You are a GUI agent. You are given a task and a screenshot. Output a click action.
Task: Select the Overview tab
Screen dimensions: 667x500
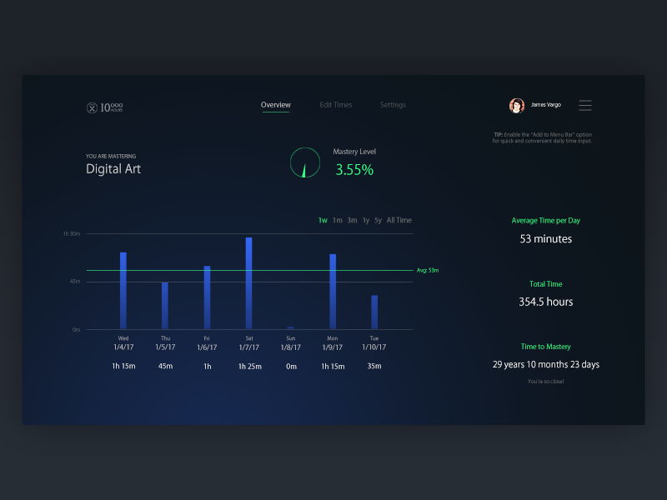276,104
